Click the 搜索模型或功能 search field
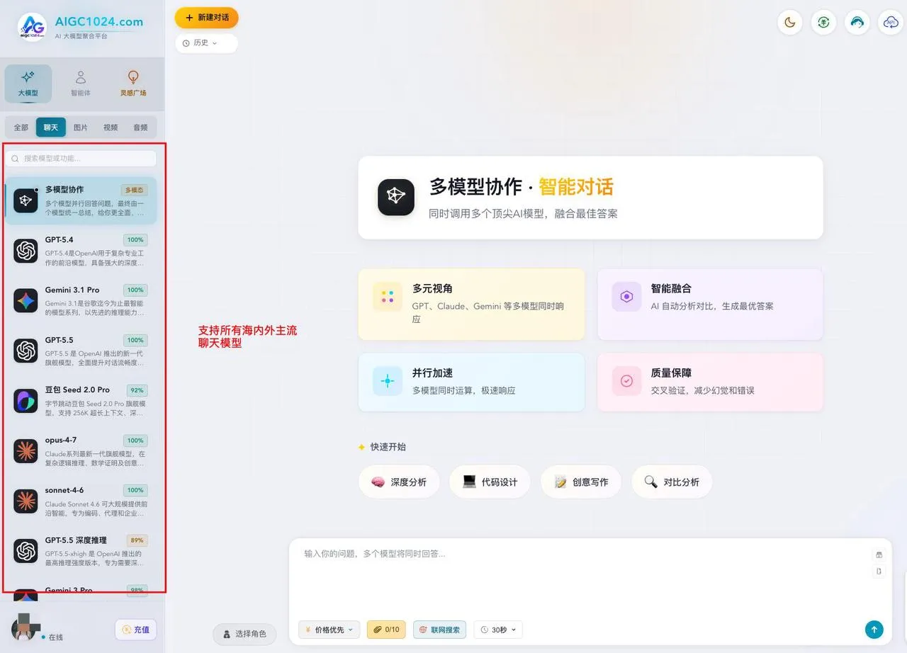 point(81,159)
